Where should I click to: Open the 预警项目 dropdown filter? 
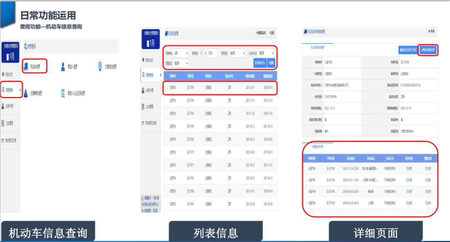[181, 63]
